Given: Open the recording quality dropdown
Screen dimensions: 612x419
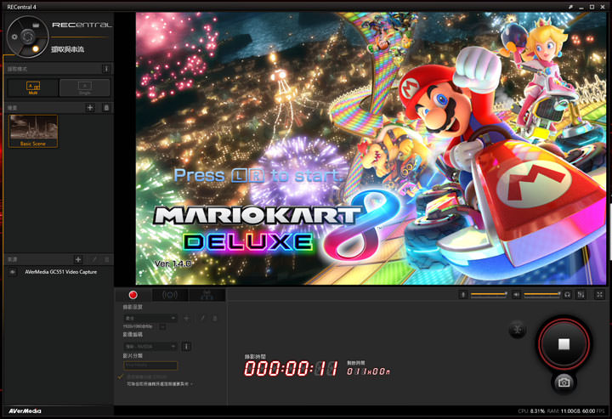Looking at the screenshot, I should point(150,317).
